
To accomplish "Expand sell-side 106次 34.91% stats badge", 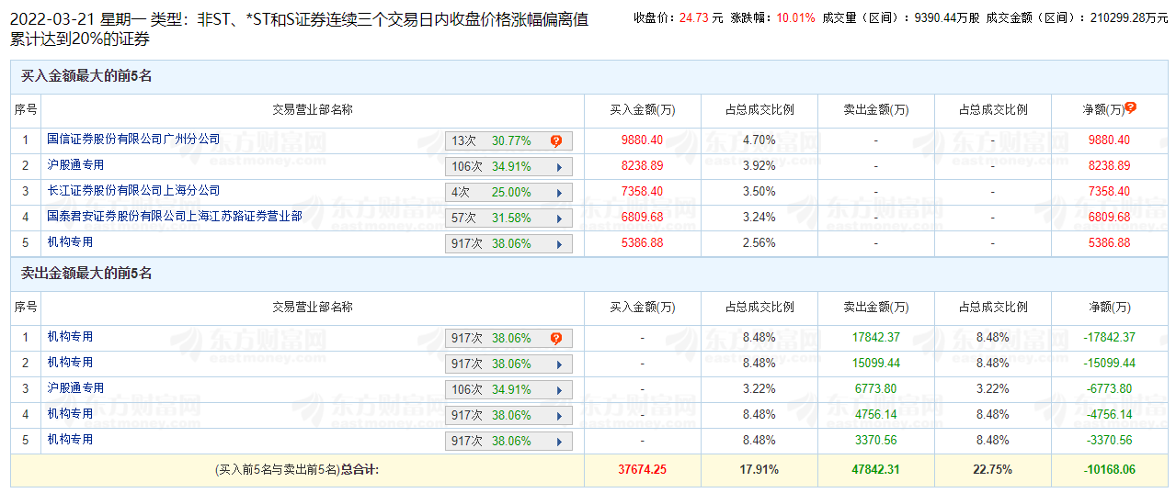I will click(508, 390).
